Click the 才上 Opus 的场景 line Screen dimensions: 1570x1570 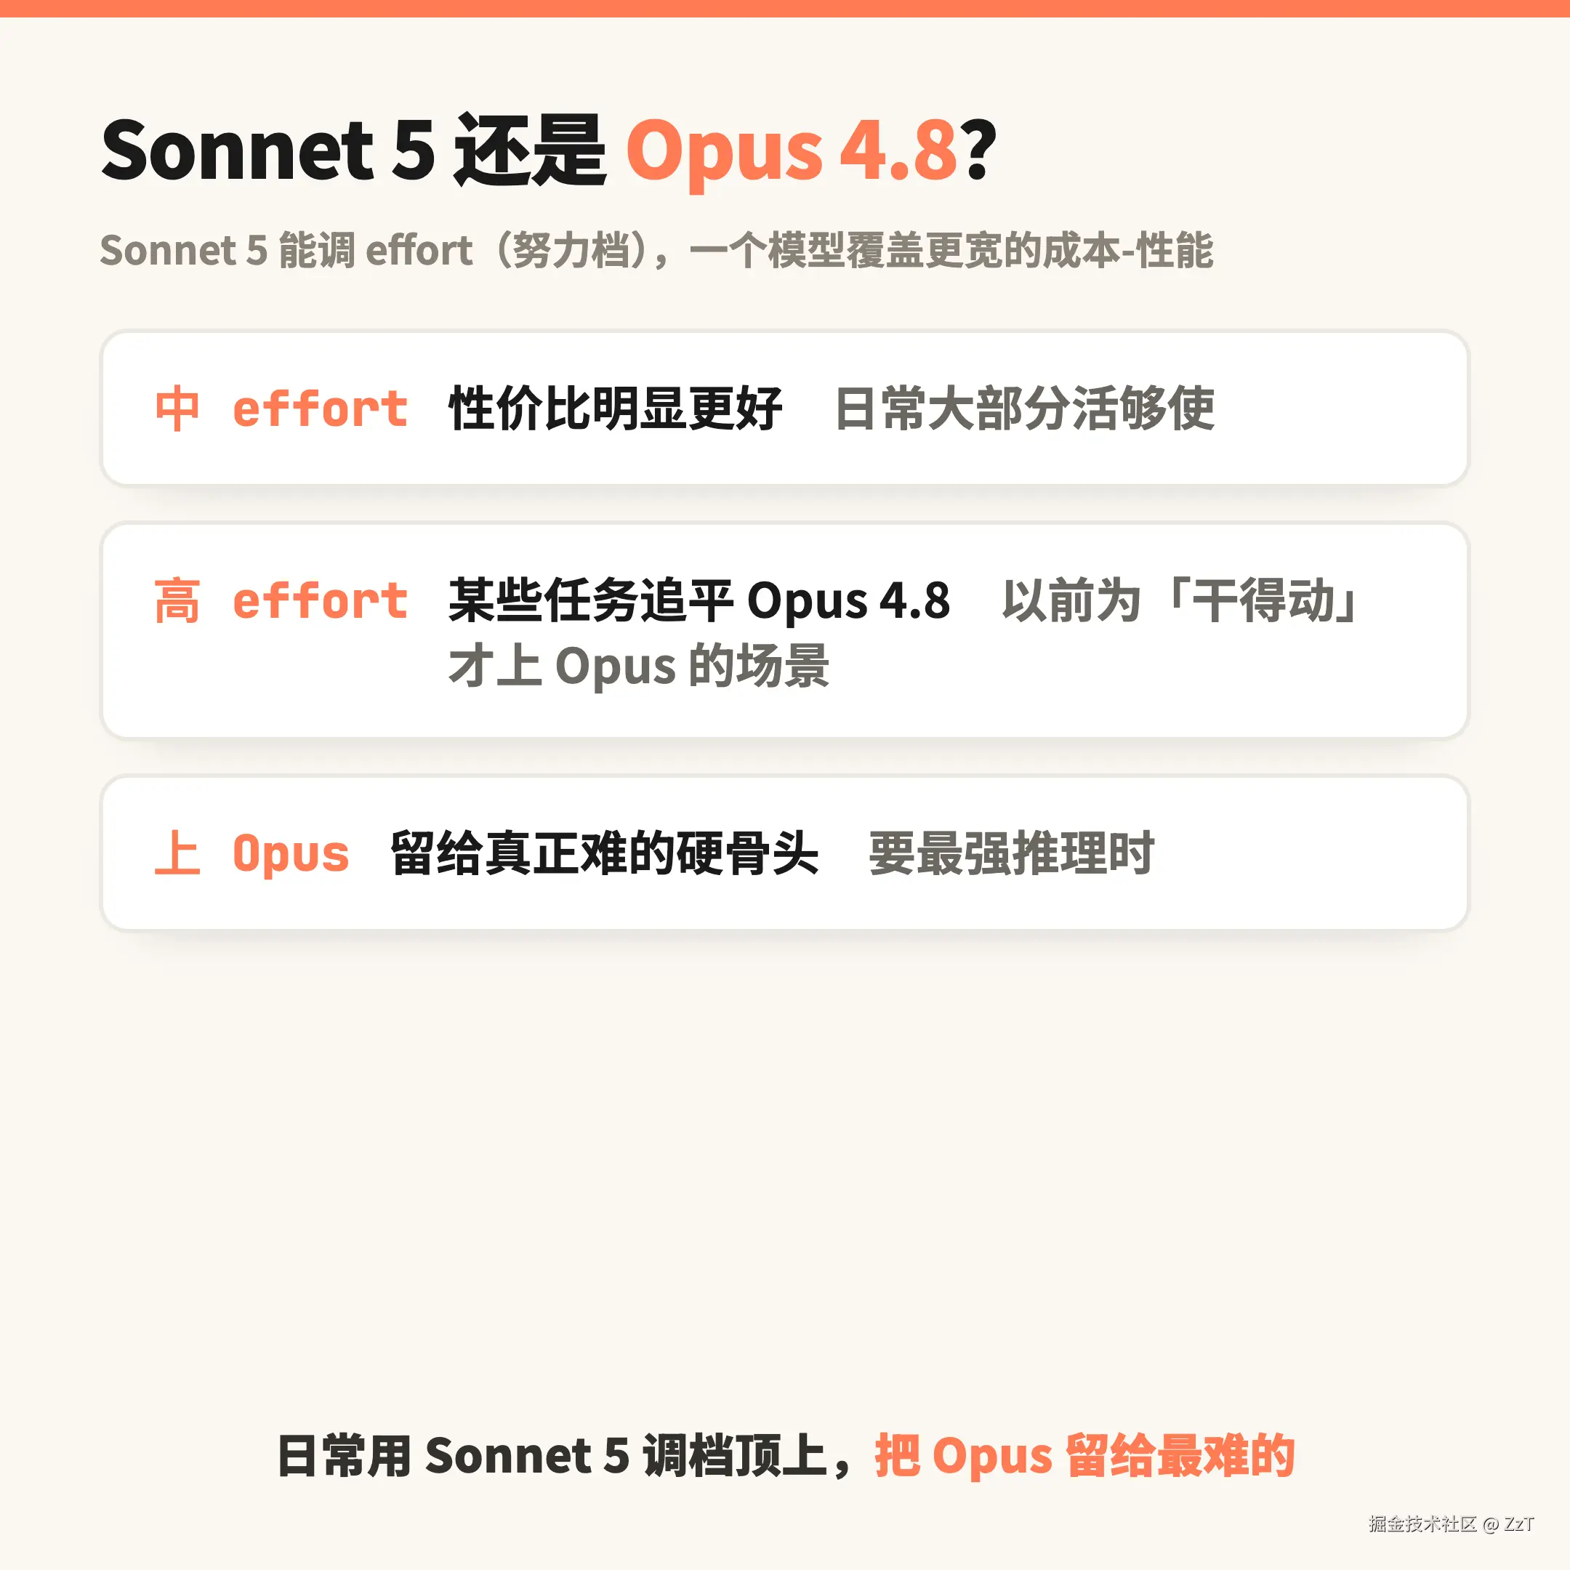point(639,666)
